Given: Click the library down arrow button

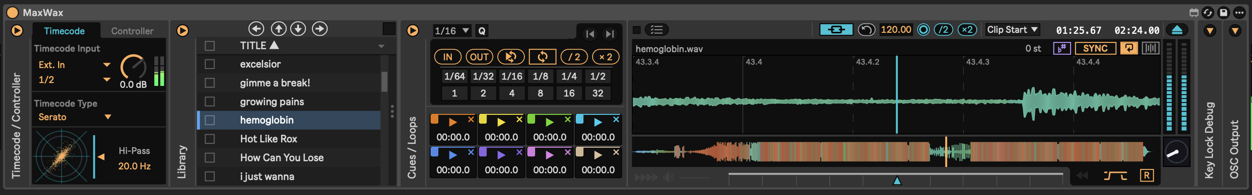Looking at the screenshot, I should click(x=298, y=28).
